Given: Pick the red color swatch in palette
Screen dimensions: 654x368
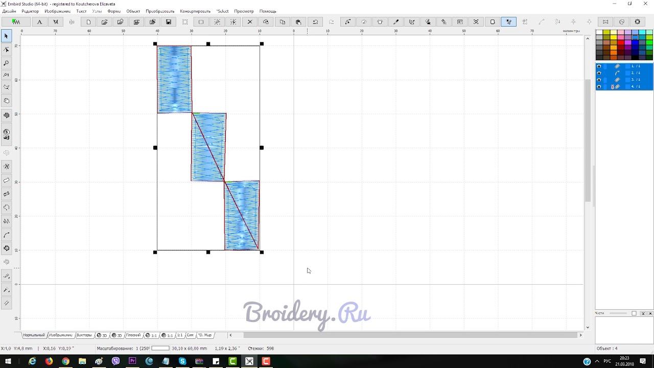Looking at the screenshot, I should (621, 42).
